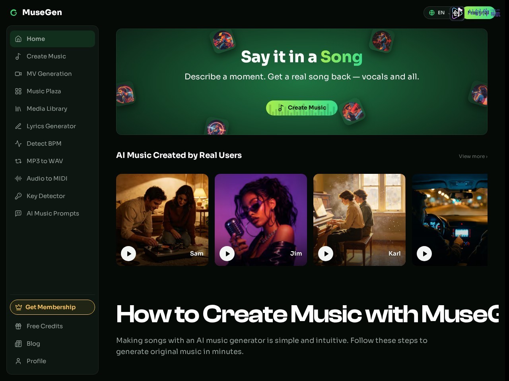This screenshot has height=381, width=509.
Task: Play Jim's song
Action: (x=227, y=254)
